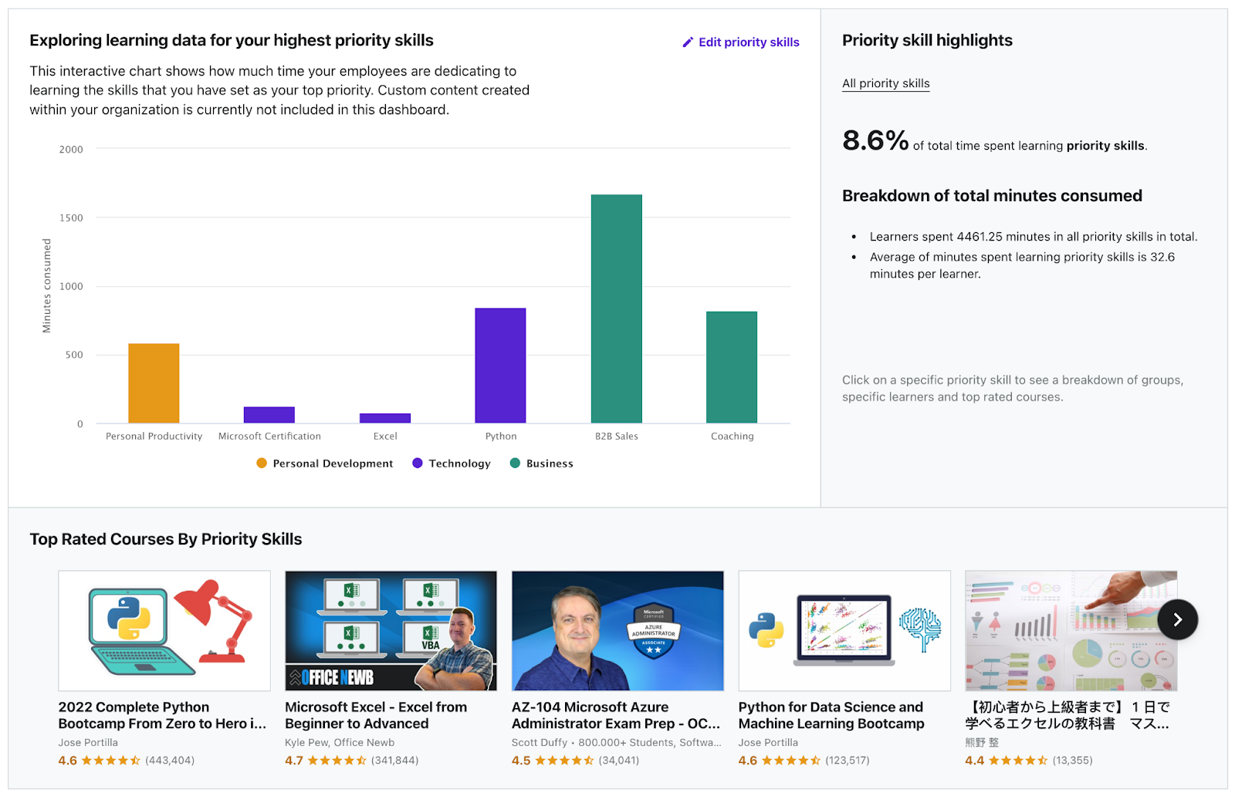Open the 2022 Complete Python Bootcamp thumbnail
Image resolution: width=1235 pixels, height=796 pixels.
164,630
